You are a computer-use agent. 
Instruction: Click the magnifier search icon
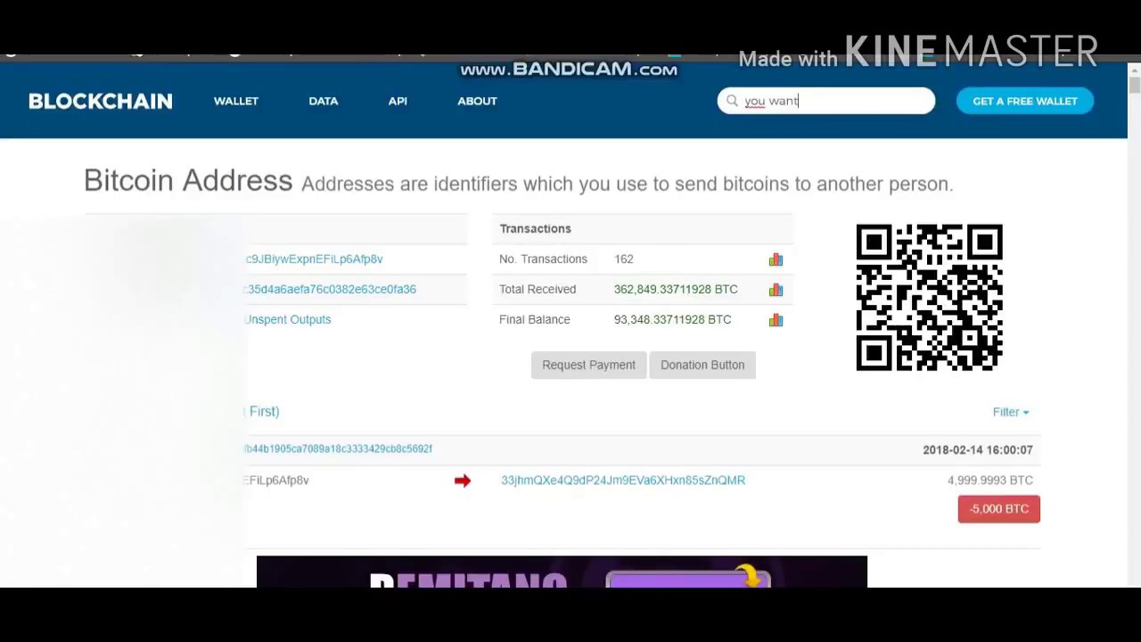(x=732, y=101)
